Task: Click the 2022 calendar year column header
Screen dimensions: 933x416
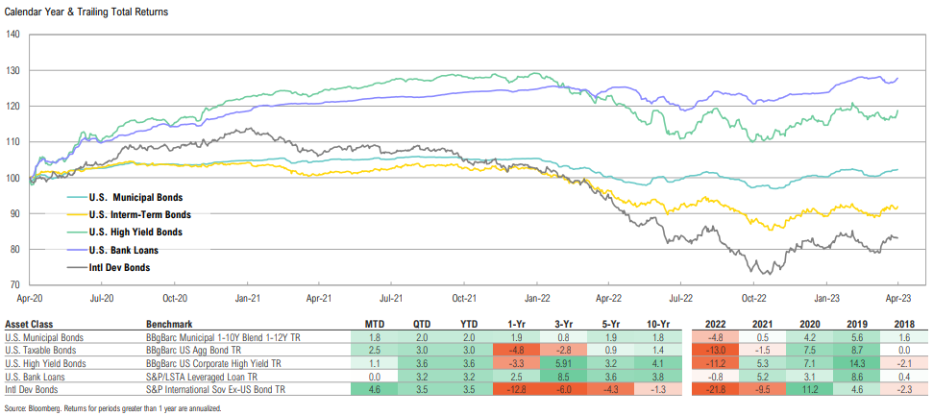Action: pos(714,325)
